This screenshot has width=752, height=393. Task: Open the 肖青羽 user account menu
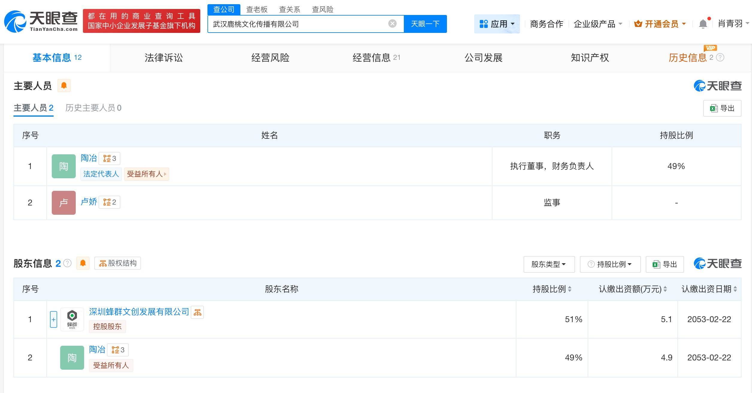(733, 23)
